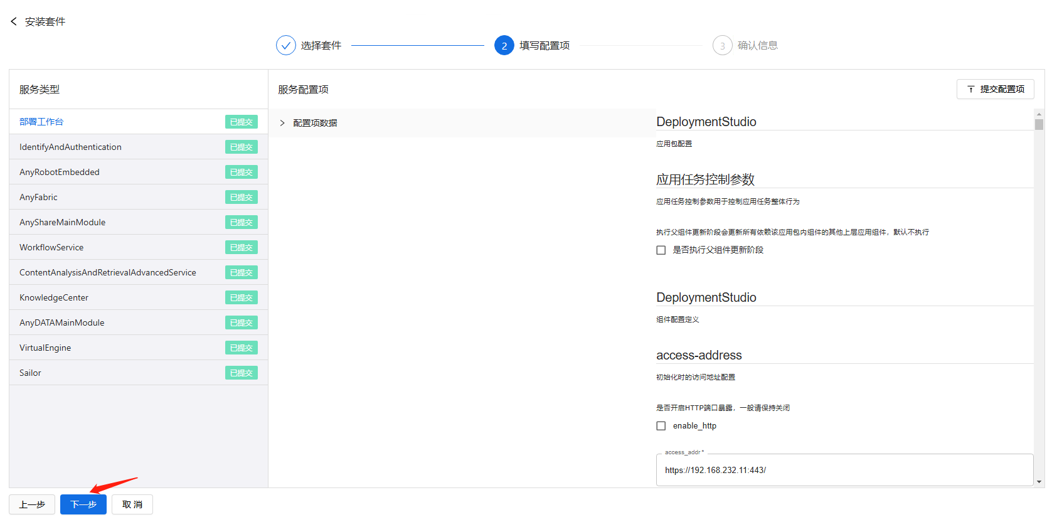Click the upload icon in 提交配置项 button

971,89
